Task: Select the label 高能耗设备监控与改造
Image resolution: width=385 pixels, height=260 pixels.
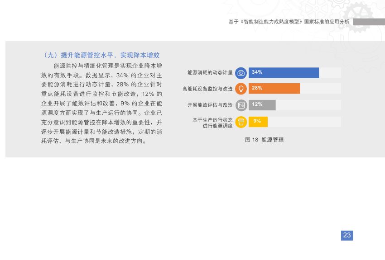Action: 207,89
